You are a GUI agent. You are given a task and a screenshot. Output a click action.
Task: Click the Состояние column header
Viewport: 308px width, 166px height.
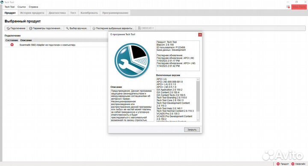[12, 40]
